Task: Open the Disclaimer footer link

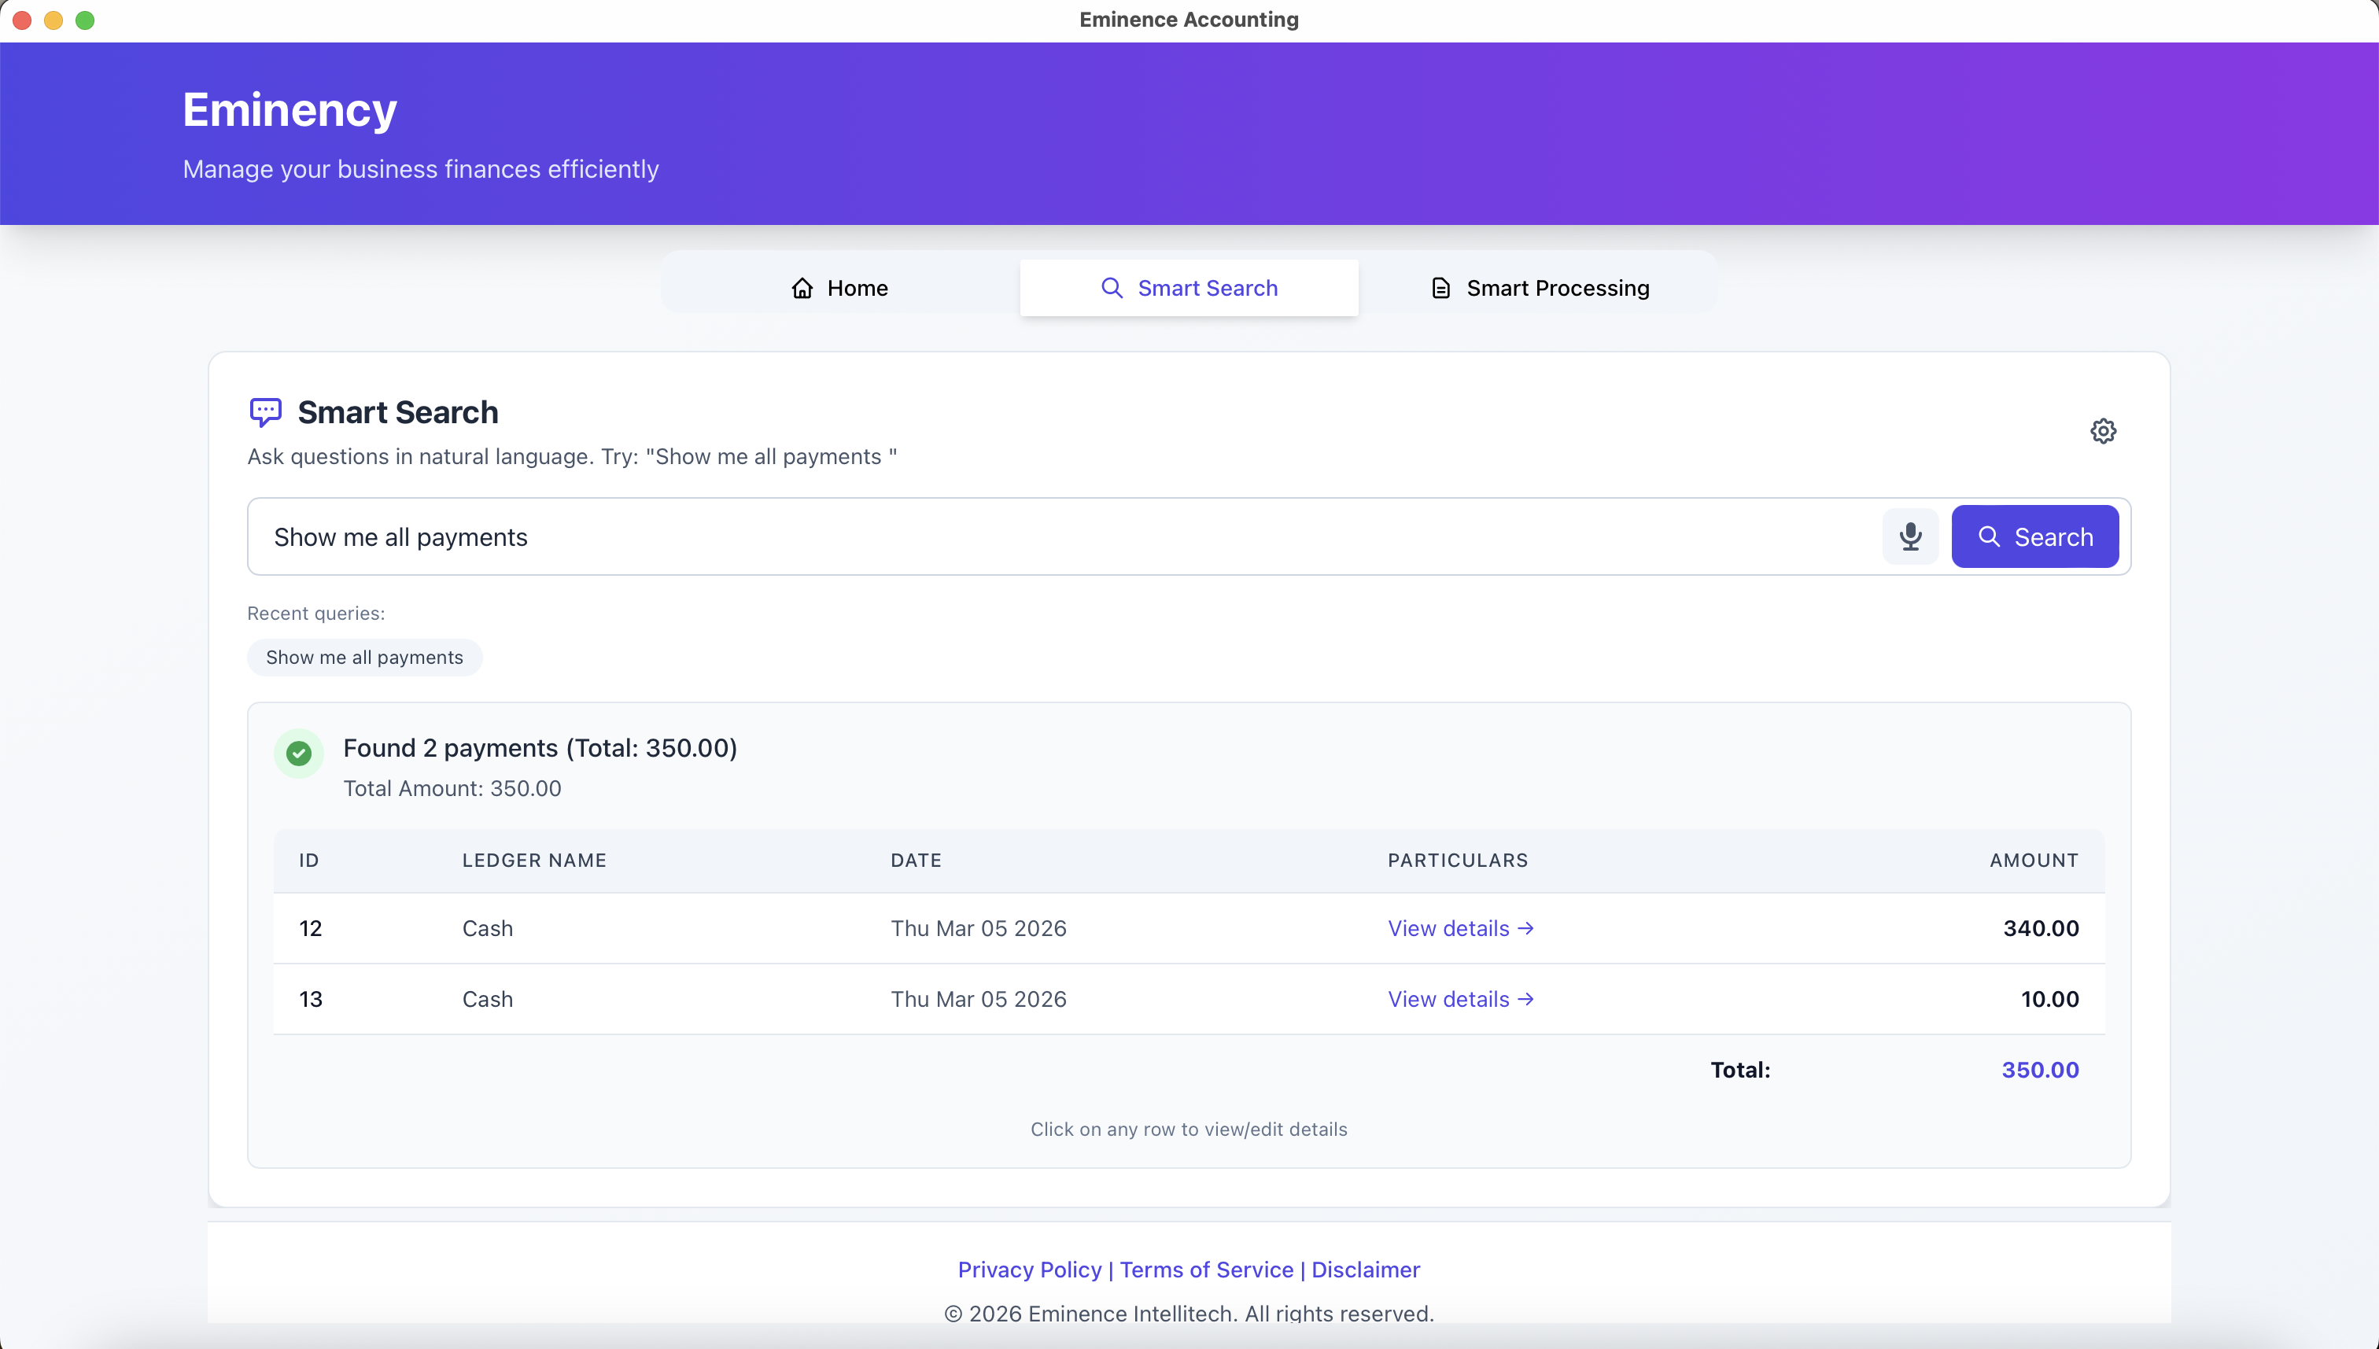Action: pyautogui.click(x=1365, y=1270)
